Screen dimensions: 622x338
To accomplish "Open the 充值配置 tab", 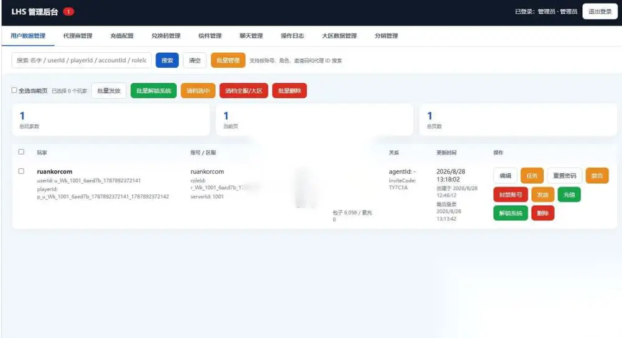I will [x=122, y=35].
